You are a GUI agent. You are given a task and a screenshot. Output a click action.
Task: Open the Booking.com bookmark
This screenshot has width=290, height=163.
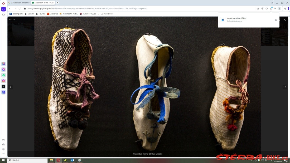point(16,14)
